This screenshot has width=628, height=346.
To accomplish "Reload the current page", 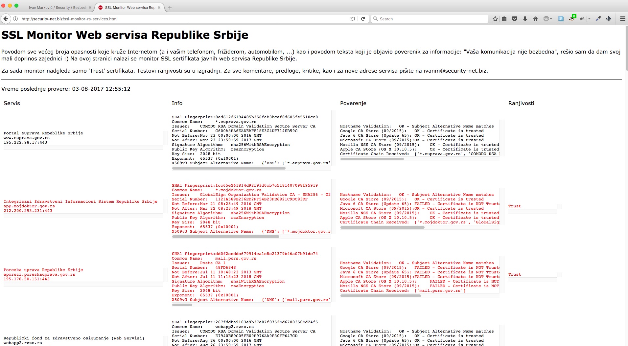I will tap(363, 19).
